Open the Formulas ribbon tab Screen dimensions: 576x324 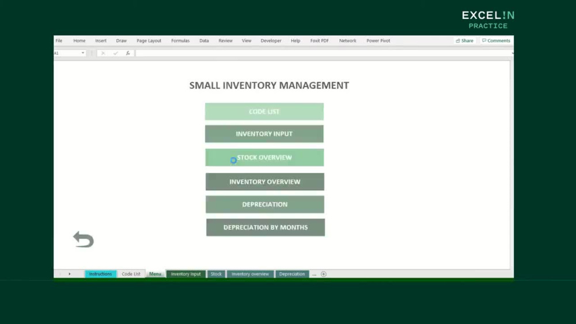180,41
